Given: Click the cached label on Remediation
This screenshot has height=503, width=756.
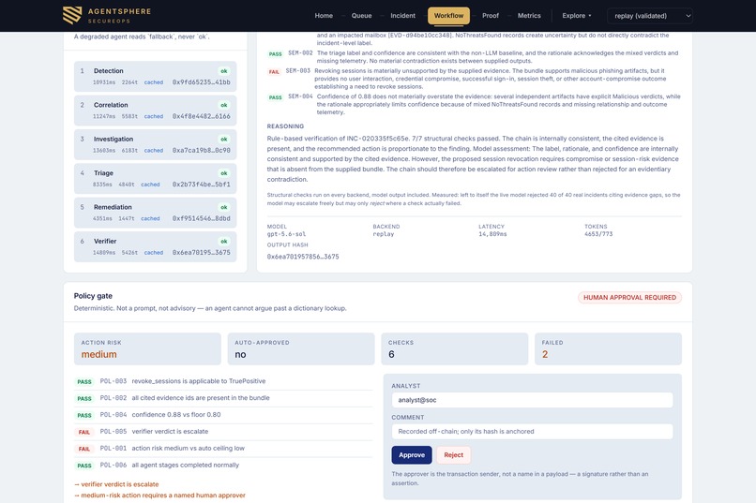Looking at the screenshot, I should [x=150, y=218].
